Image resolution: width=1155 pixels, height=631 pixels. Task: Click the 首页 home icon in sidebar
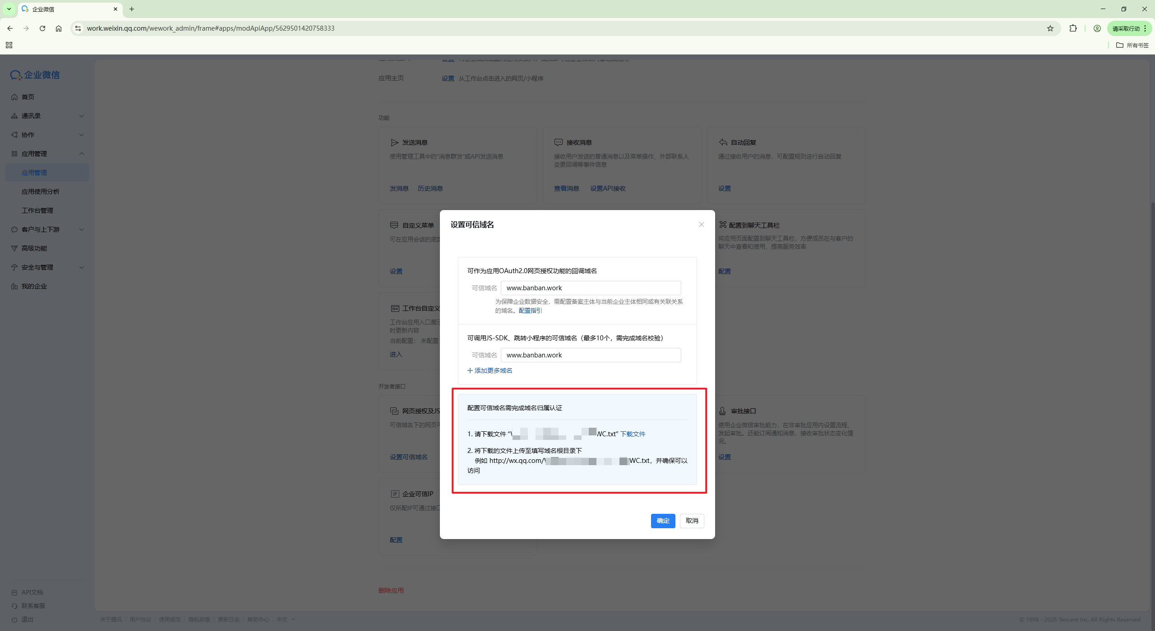14,97
